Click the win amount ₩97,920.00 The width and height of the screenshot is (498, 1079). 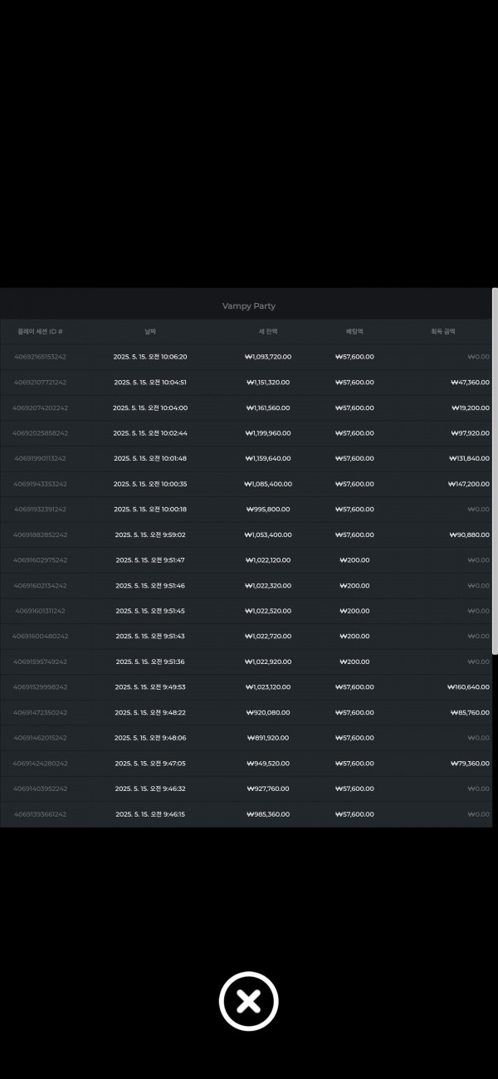pos(470,433)
